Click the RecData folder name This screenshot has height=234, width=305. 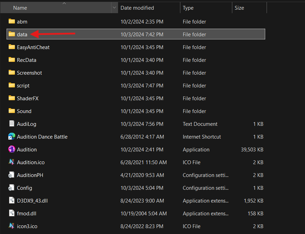[x=27, y=60]
